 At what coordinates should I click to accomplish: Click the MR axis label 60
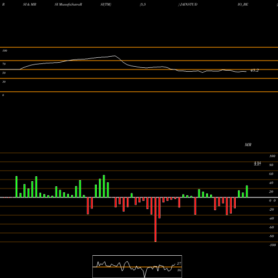click(x=271, y=174)
